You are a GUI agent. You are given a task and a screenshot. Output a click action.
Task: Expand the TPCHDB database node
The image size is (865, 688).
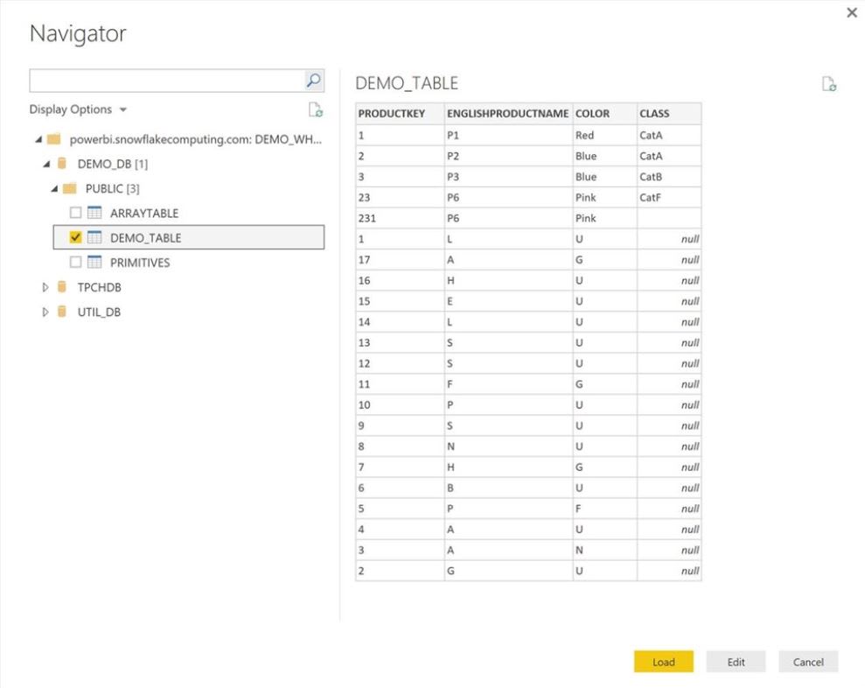pos(45,287)
